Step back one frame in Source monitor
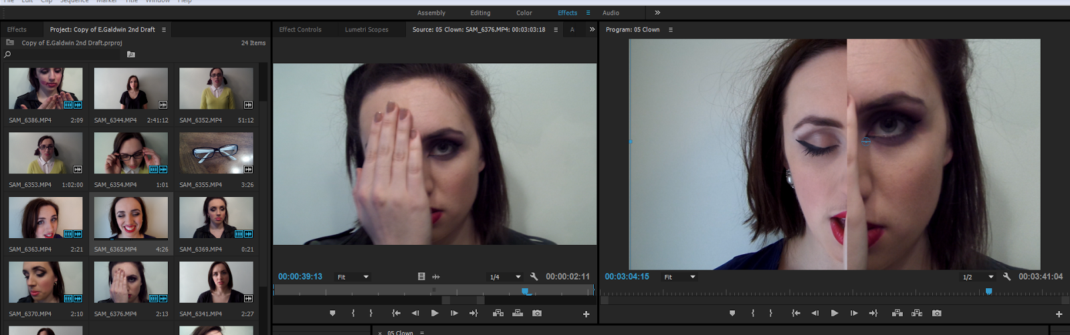This screenshot has width=1070, height=335. click(x=415, y=313)
